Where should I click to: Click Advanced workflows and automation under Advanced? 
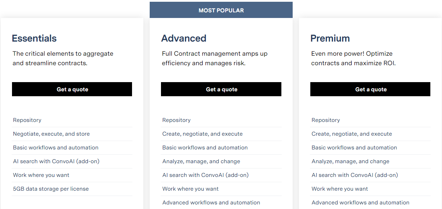pos(211,202)
